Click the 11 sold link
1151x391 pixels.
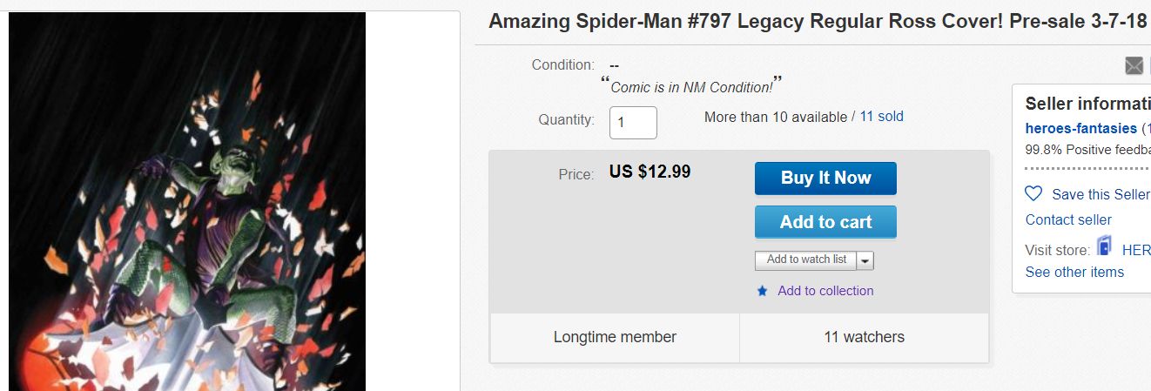[x=881, y=117]
